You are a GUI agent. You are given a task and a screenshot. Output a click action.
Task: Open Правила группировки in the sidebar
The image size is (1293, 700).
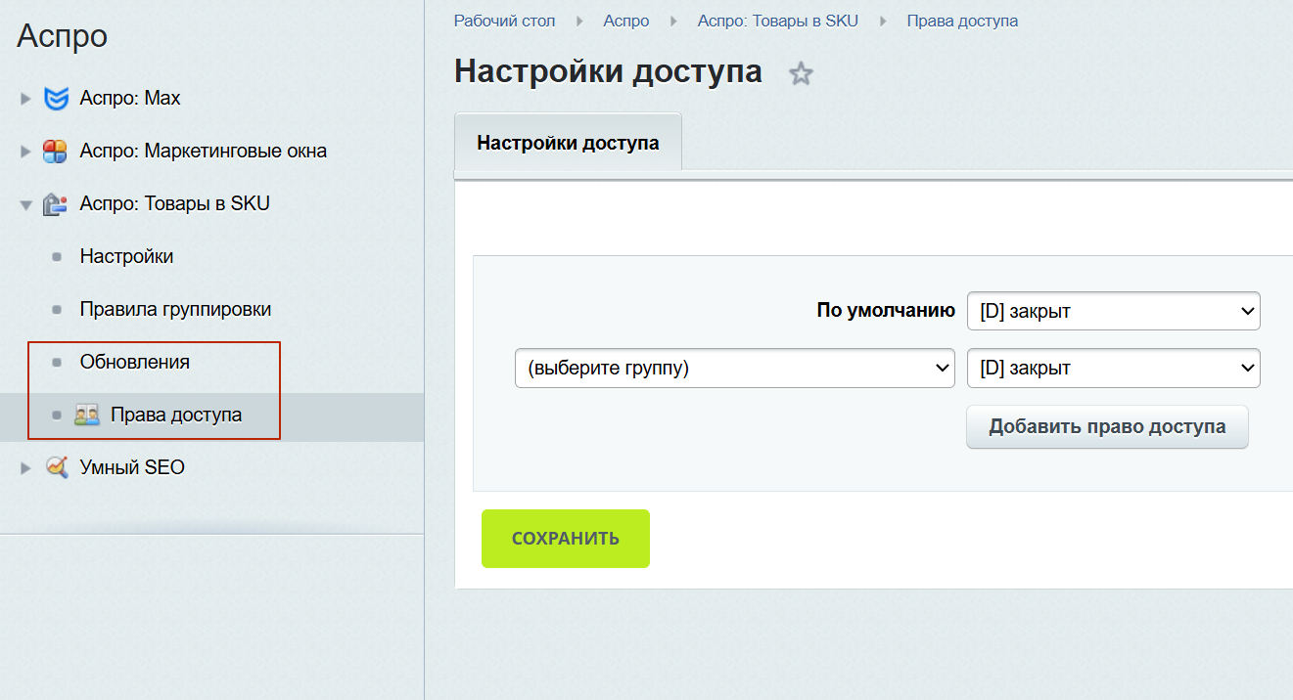175,309
